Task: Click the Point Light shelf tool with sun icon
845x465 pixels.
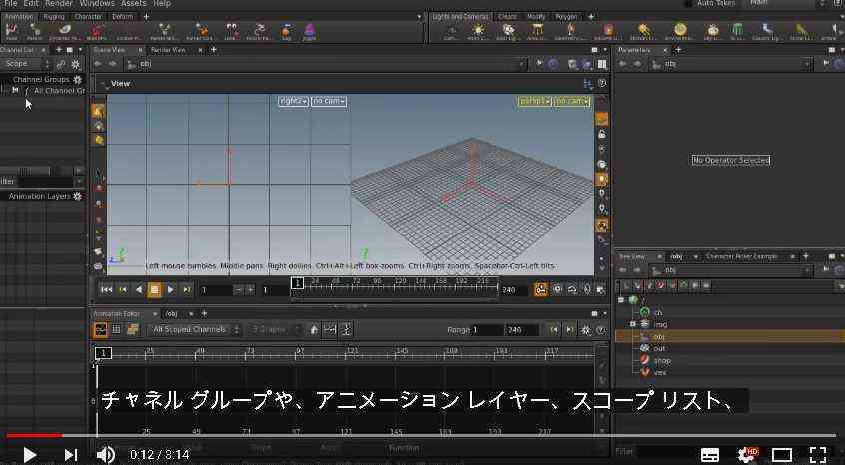Action: pos(478,31)
